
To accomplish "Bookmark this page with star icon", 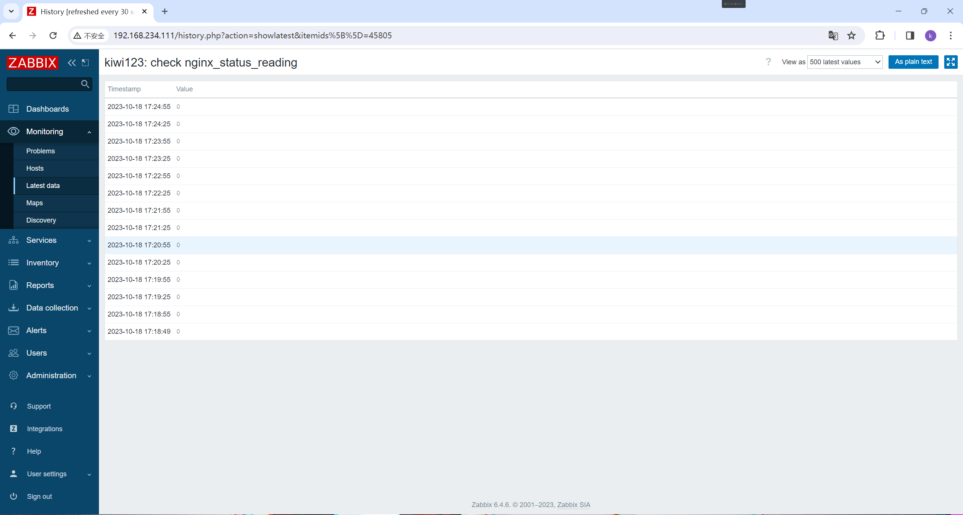I will click(x=851, y=36).
